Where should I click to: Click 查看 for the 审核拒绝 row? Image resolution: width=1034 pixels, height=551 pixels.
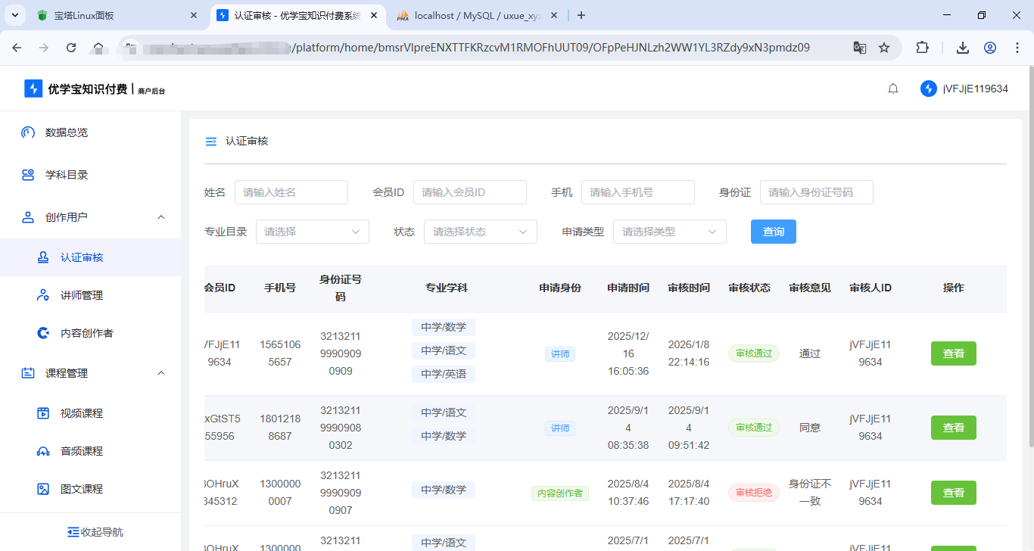(x=953, y=493)
